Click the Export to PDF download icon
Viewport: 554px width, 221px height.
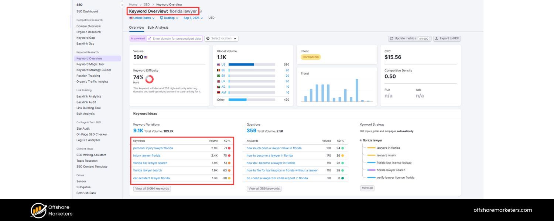click(x=437, y=38)
